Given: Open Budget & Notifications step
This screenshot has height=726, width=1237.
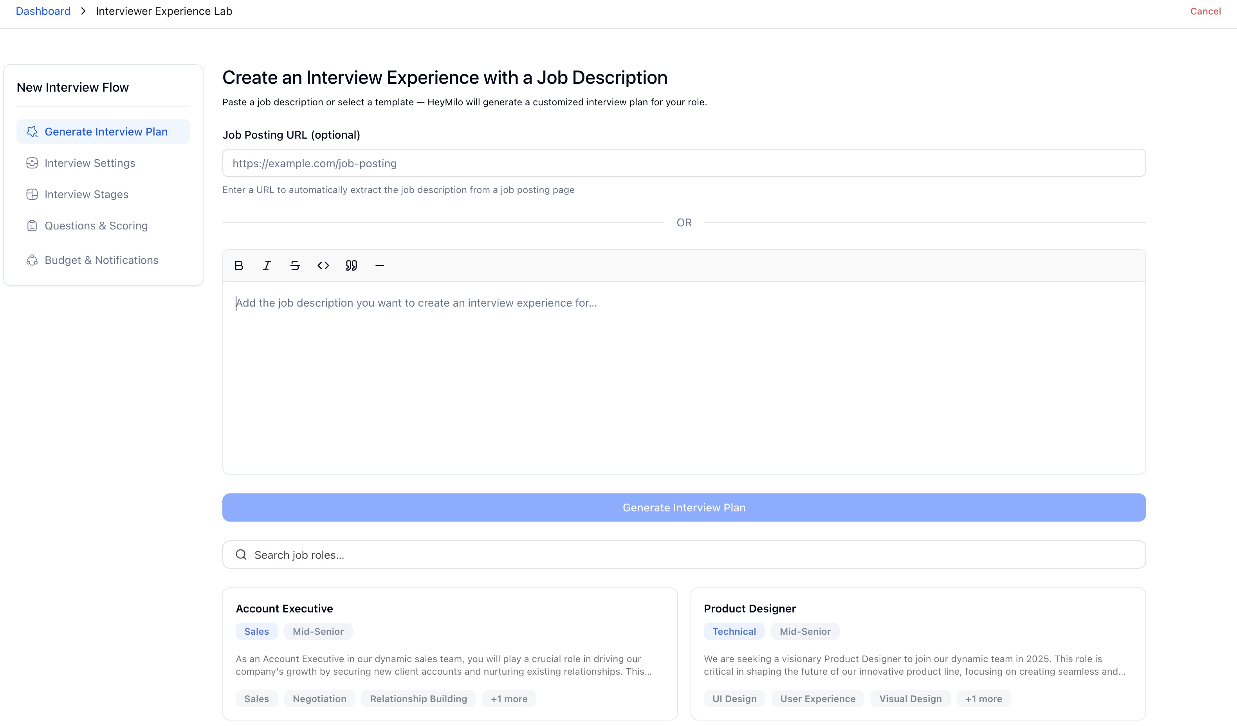Looking at the screenshot, I should (x=101, y=260).
